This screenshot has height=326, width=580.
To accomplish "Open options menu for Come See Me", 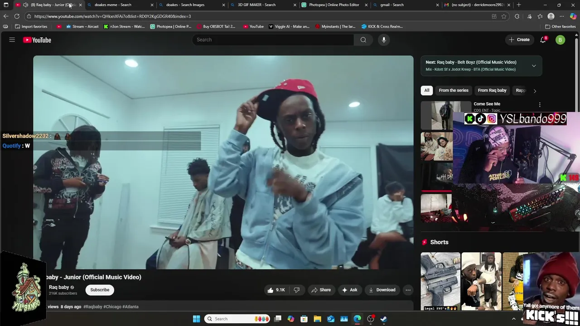I will coord(539,105).
